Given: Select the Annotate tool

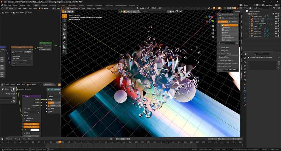Looking at the screenshot, I should (x=64, y=43).
